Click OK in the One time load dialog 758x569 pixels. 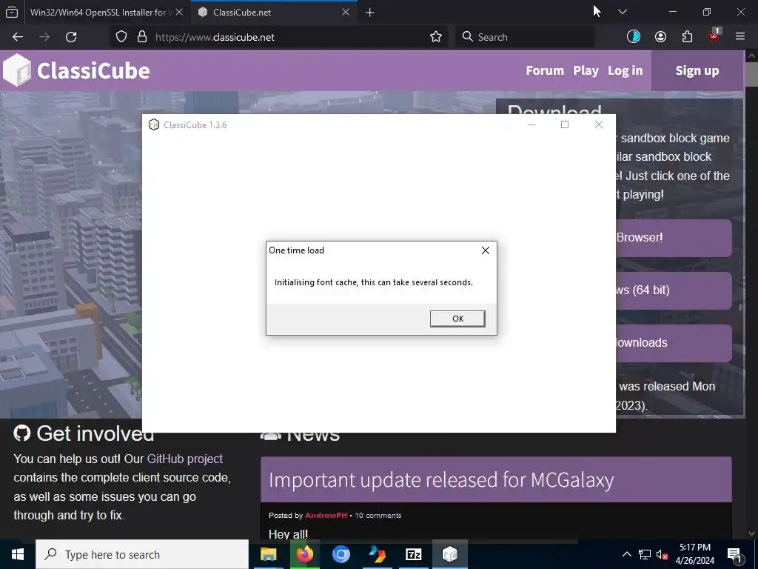(457, 319)
